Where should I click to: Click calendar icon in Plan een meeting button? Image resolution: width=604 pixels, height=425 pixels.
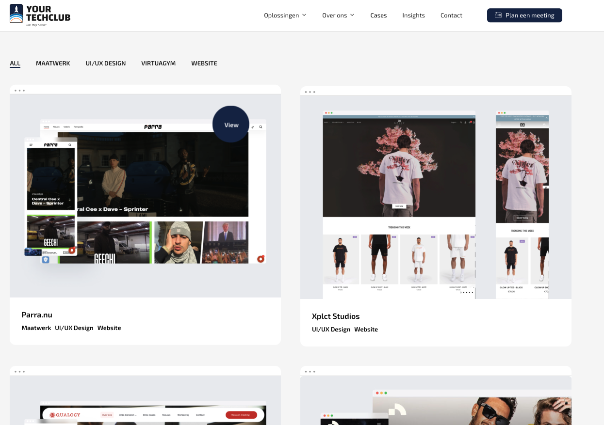click(x=498, y=16)
